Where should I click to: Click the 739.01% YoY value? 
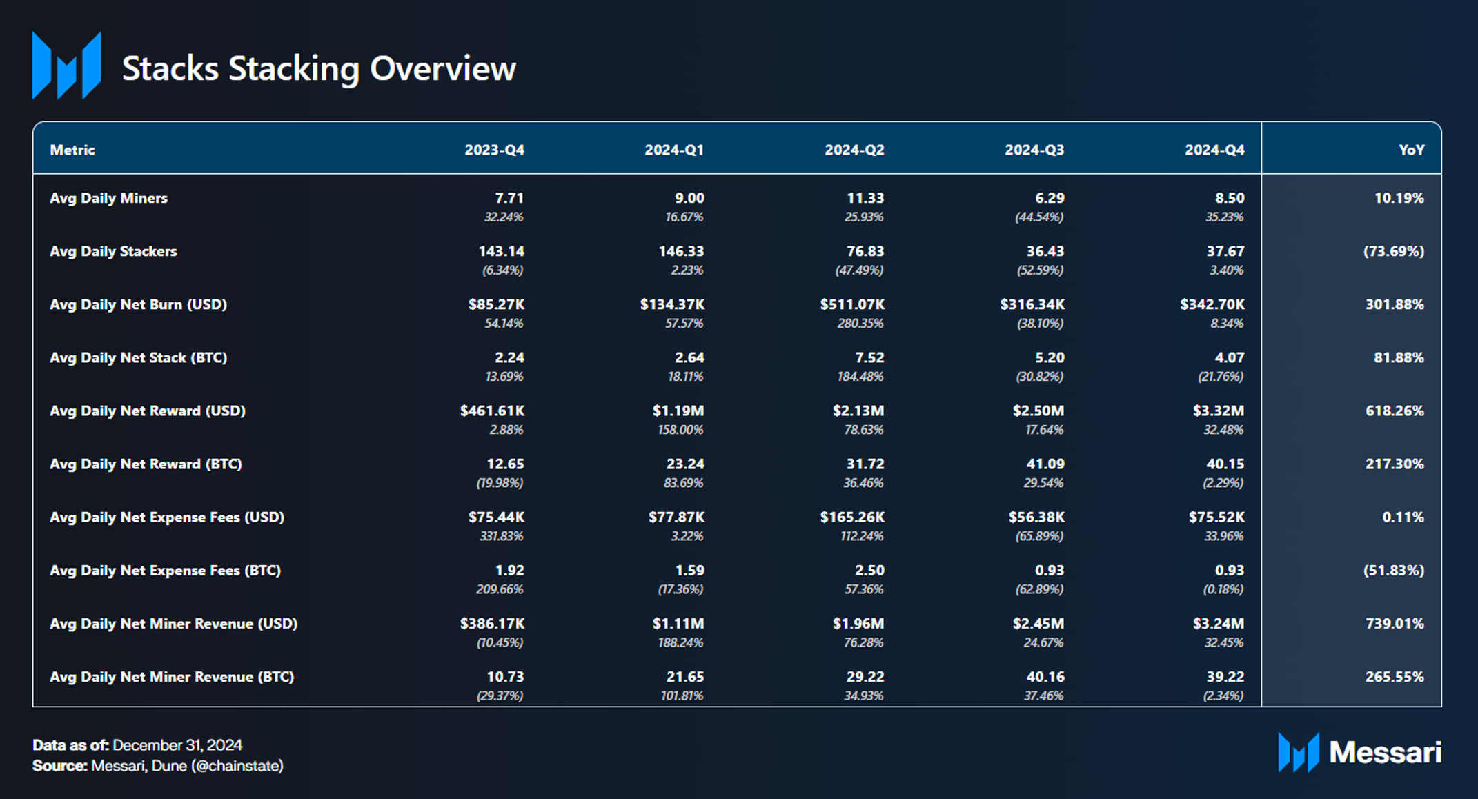coord(1395,624)
